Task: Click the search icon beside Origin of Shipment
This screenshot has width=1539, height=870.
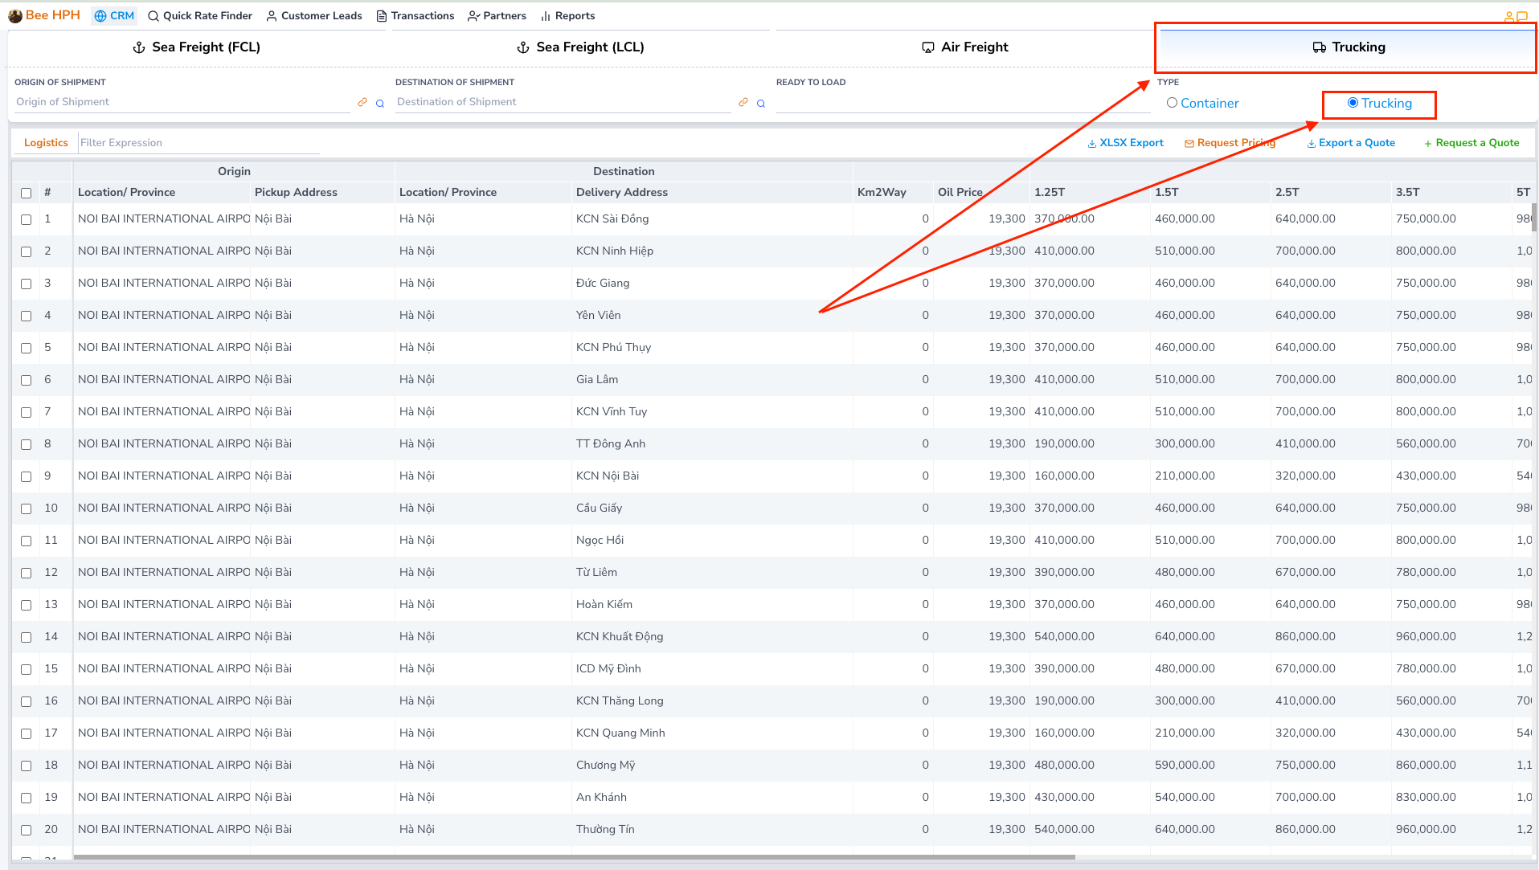Action: pos(380,104)
